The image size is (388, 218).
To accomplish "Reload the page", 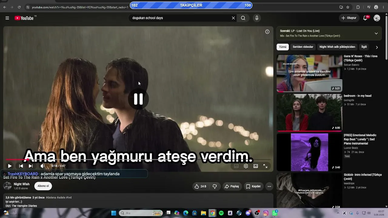I will [x=19, y=7].
